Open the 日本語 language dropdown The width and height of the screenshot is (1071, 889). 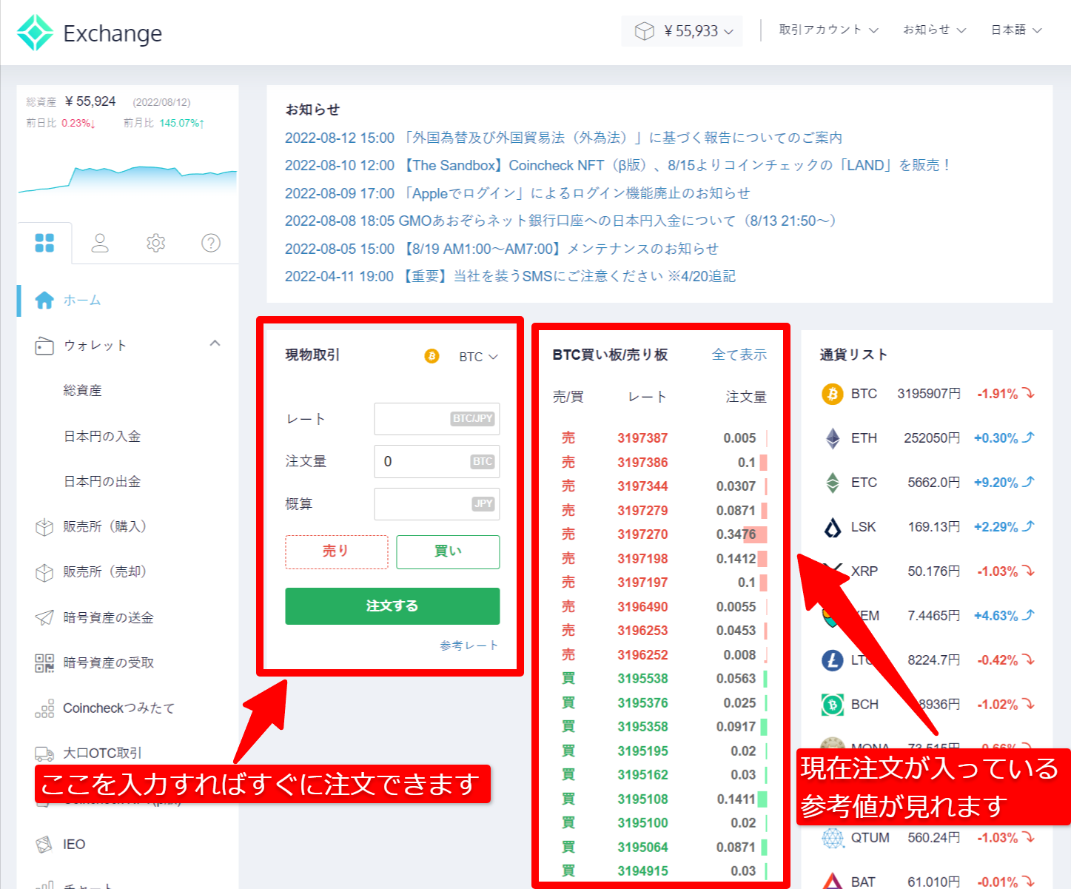pyautogui.click(x=1015, y=30)
